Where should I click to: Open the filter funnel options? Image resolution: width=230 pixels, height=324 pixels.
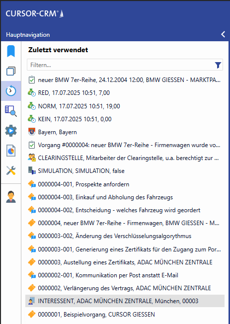pyautogui.click(x=218, y=65)
